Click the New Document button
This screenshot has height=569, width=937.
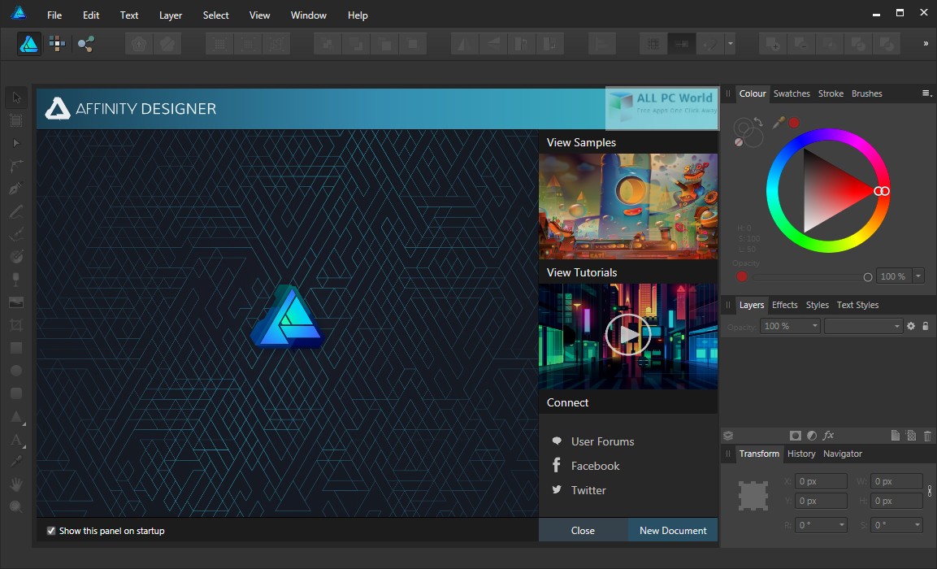[673, 530]
